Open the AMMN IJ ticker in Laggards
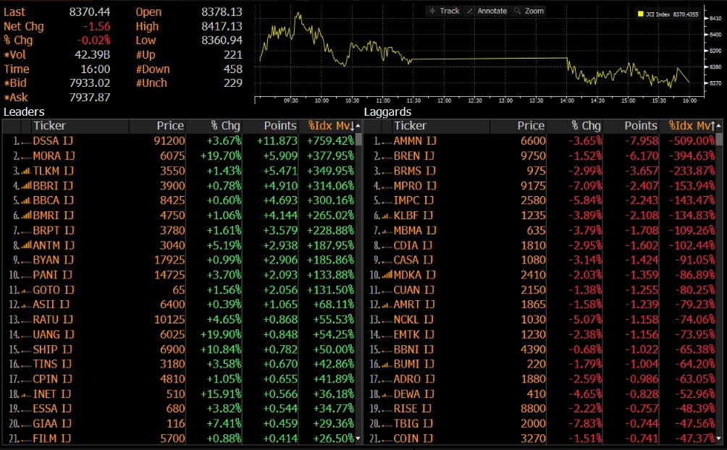Viewport: 727px width, 450px height. click(414, 141)
